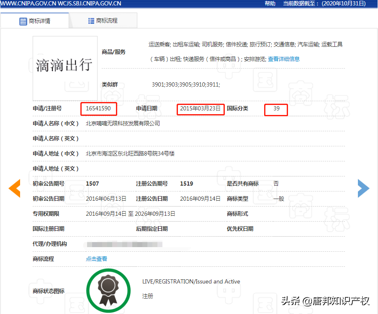Click the highlighted registration number 16541590
Viewport: 378px width, 314px height.
pyautogui.click(x=98, y=108)
